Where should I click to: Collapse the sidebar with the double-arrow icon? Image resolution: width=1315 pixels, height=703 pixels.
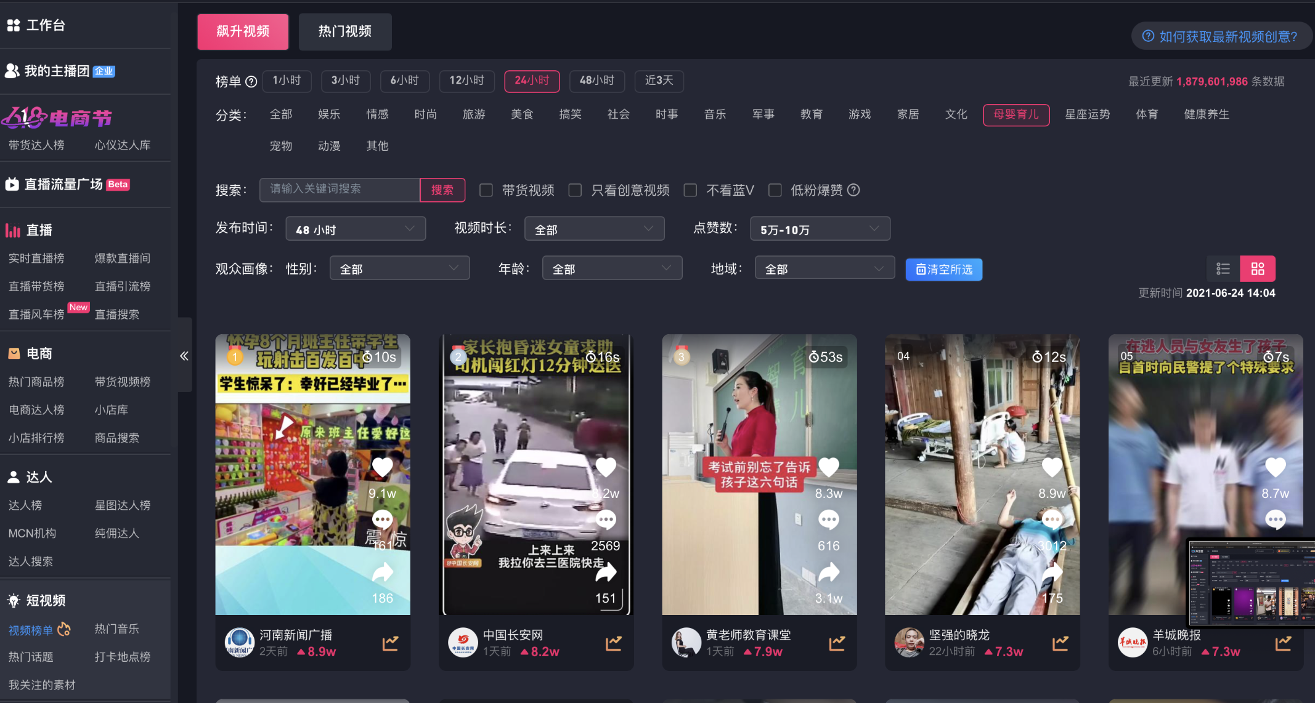pos(184,355)
